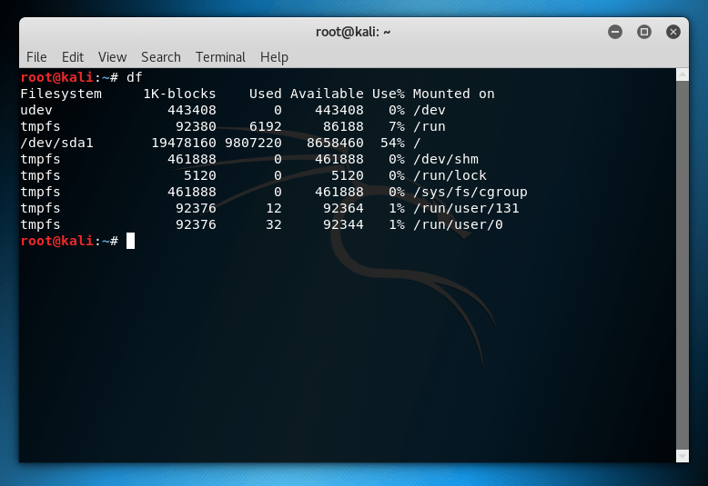Click the '/dev/shm' mount point
Screen dimensions: 708x486
pos(446,159)
